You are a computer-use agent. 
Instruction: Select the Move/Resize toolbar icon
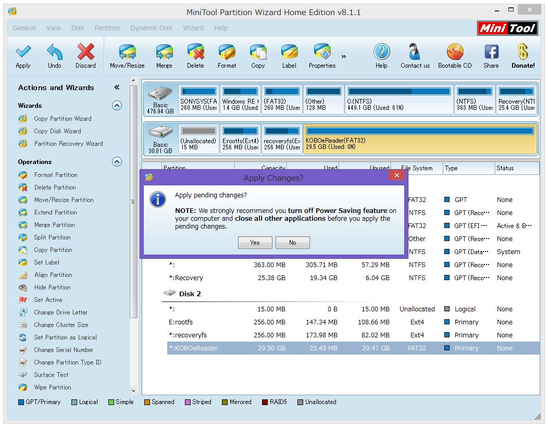tap(127, 52)
